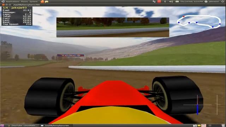Click the yellow workspace switcher cell
Image resolution: width=226 pixels, height=127 pixels.
point(199,126)
